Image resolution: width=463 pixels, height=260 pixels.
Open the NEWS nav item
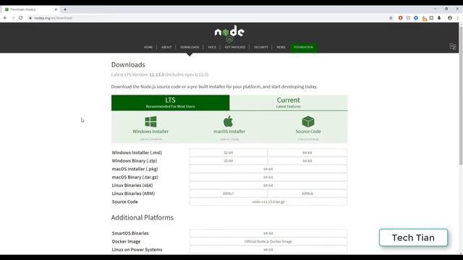click(x=281, y=47)
